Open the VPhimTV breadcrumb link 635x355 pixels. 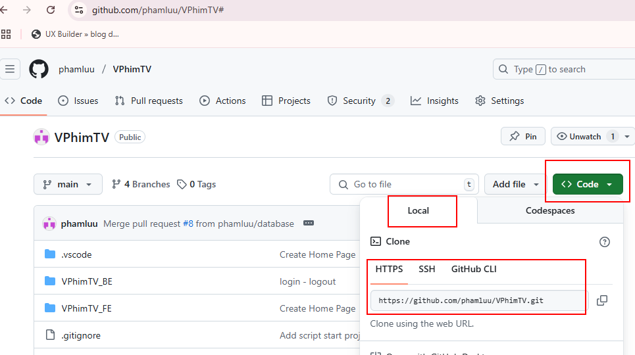click(x=132, y=69)
